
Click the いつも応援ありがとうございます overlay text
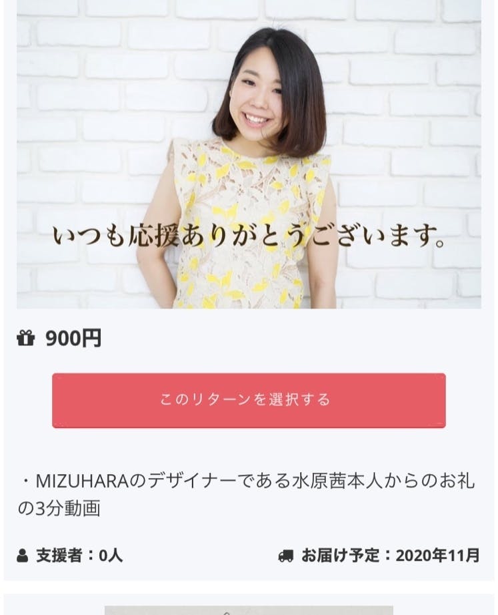249,236
